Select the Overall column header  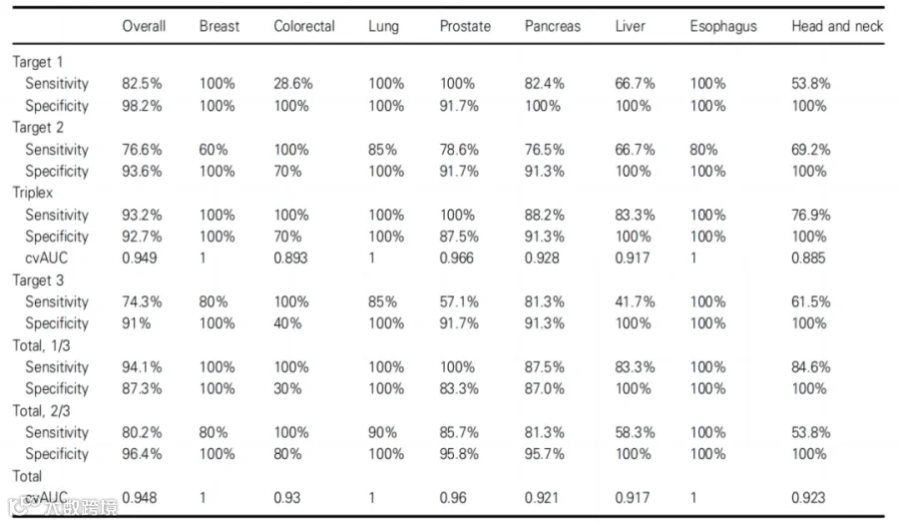point(144,26)
